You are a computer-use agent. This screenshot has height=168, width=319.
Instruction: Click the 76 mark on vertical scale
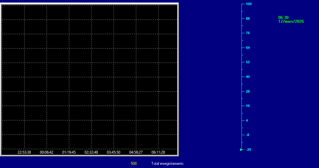pos(248,33)
